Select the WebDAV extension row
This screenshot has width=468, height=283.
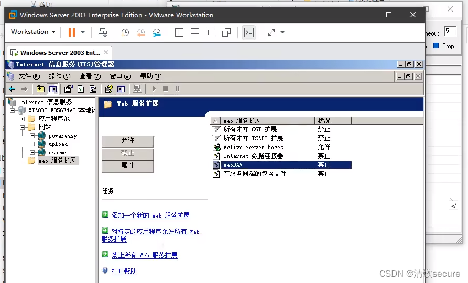[x=281, y=165]
